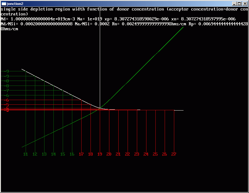The image size is (249, 193).
Task: Click the red x-axis label 17
Action: click(81, 154)
